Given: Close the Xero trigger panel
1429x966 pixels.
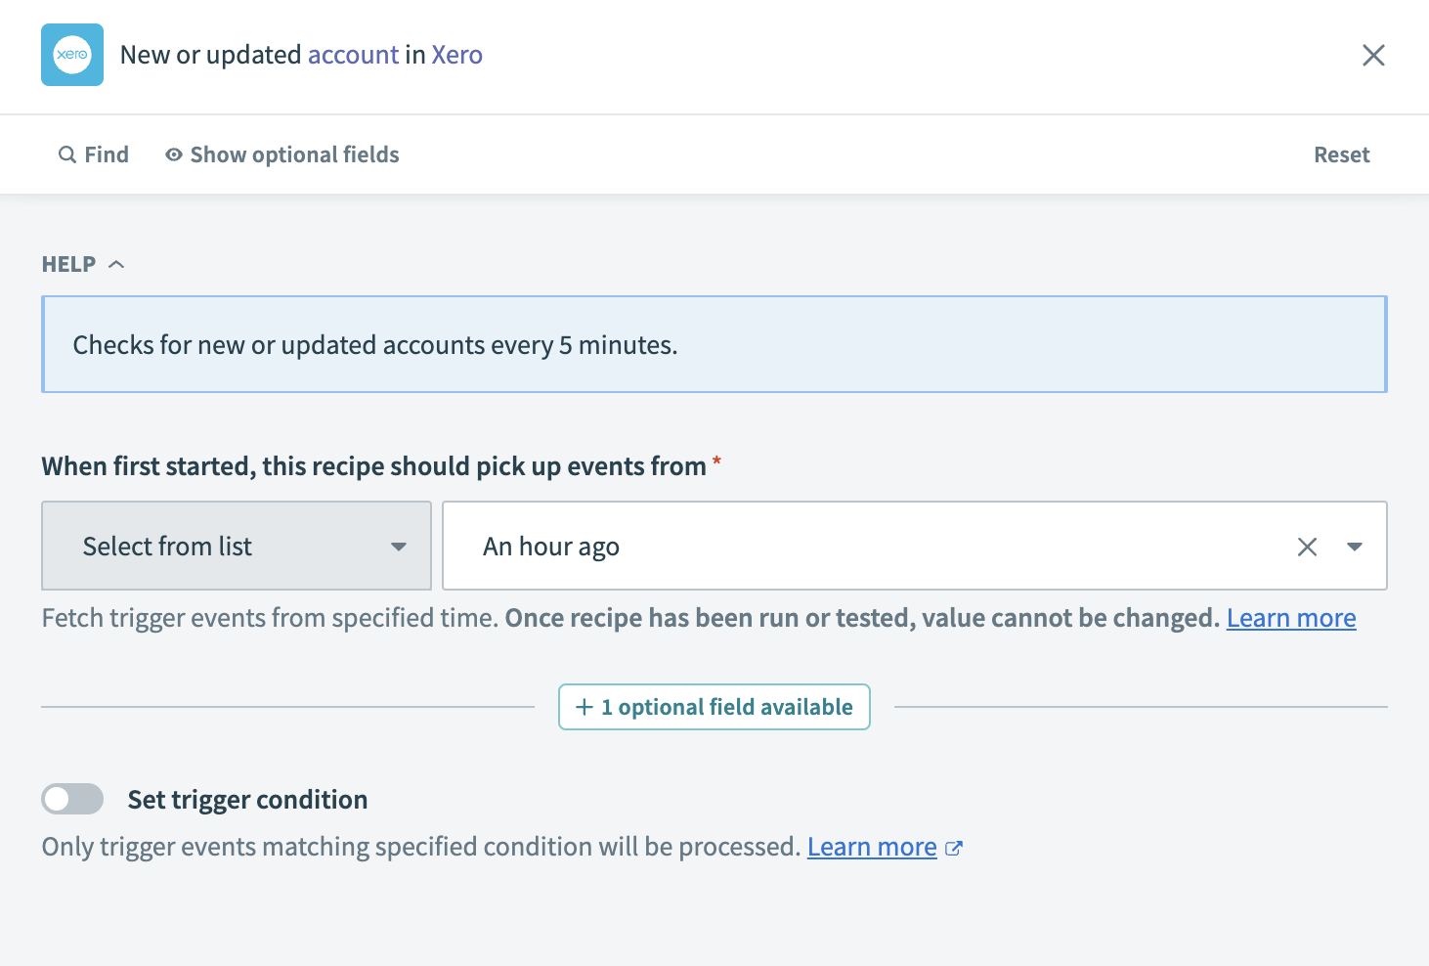Looking at the screenshot, I should (1373, 56).
